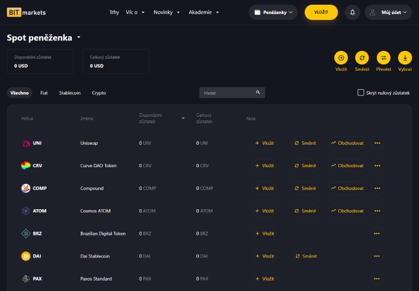Select the Crypto filter tab
The height and width of the screenshot is (291, 419).
pyautogui.click(x=99, y=93)
